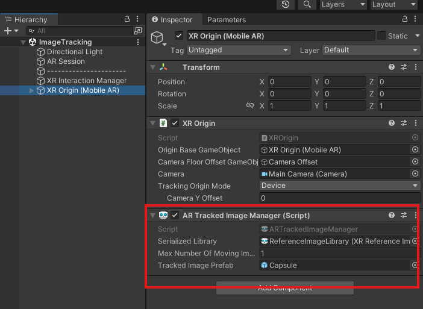Screen dimensions: 423x309
Task: Toggle the Scale constrained proportions link icon
Action: click(250, 105)
